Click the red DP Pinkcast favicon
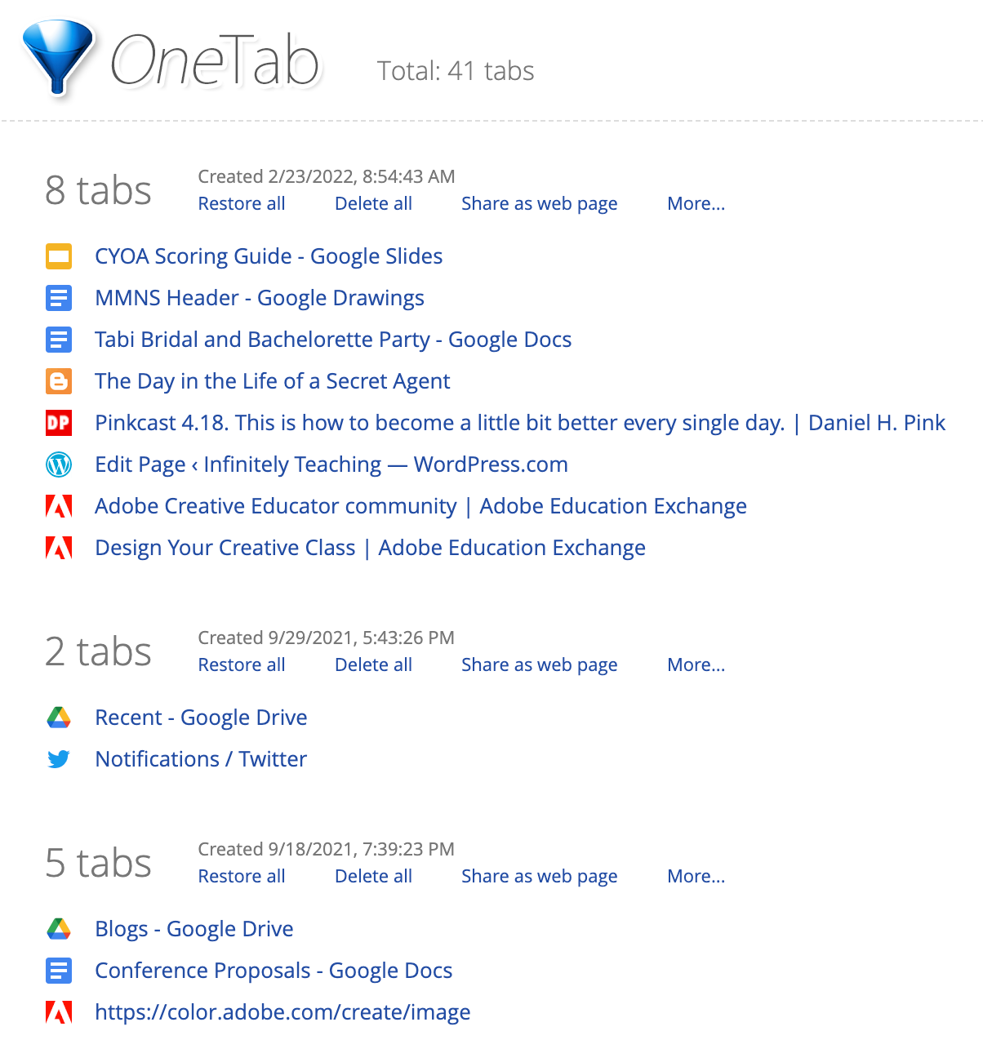 click(x=59, y=423)
